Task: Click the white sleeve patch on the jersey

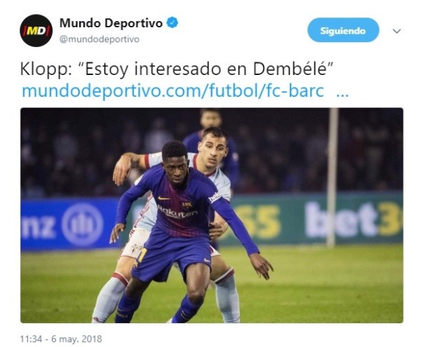Action: [215, 198]
